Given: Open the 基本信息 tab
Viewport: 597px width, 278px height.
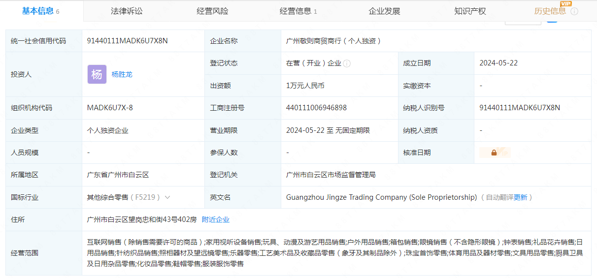Looking at the screenshot, I should (41, 11).
